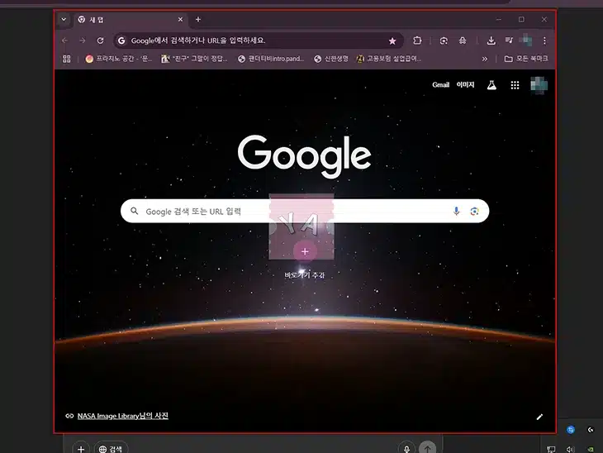Minimize the Chrome window
This screenshot has height=453, width=603.
pyautogui.click(x=499, y=19)
